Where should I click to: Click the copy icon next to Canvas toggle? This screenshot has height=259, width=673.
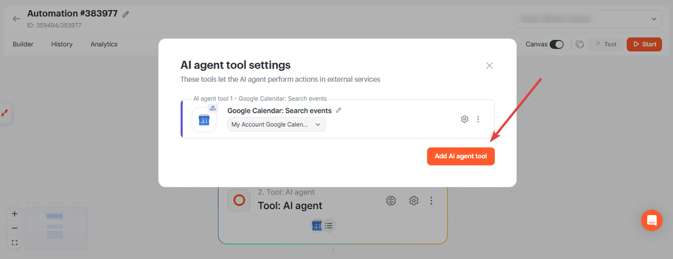click(580, 44)
